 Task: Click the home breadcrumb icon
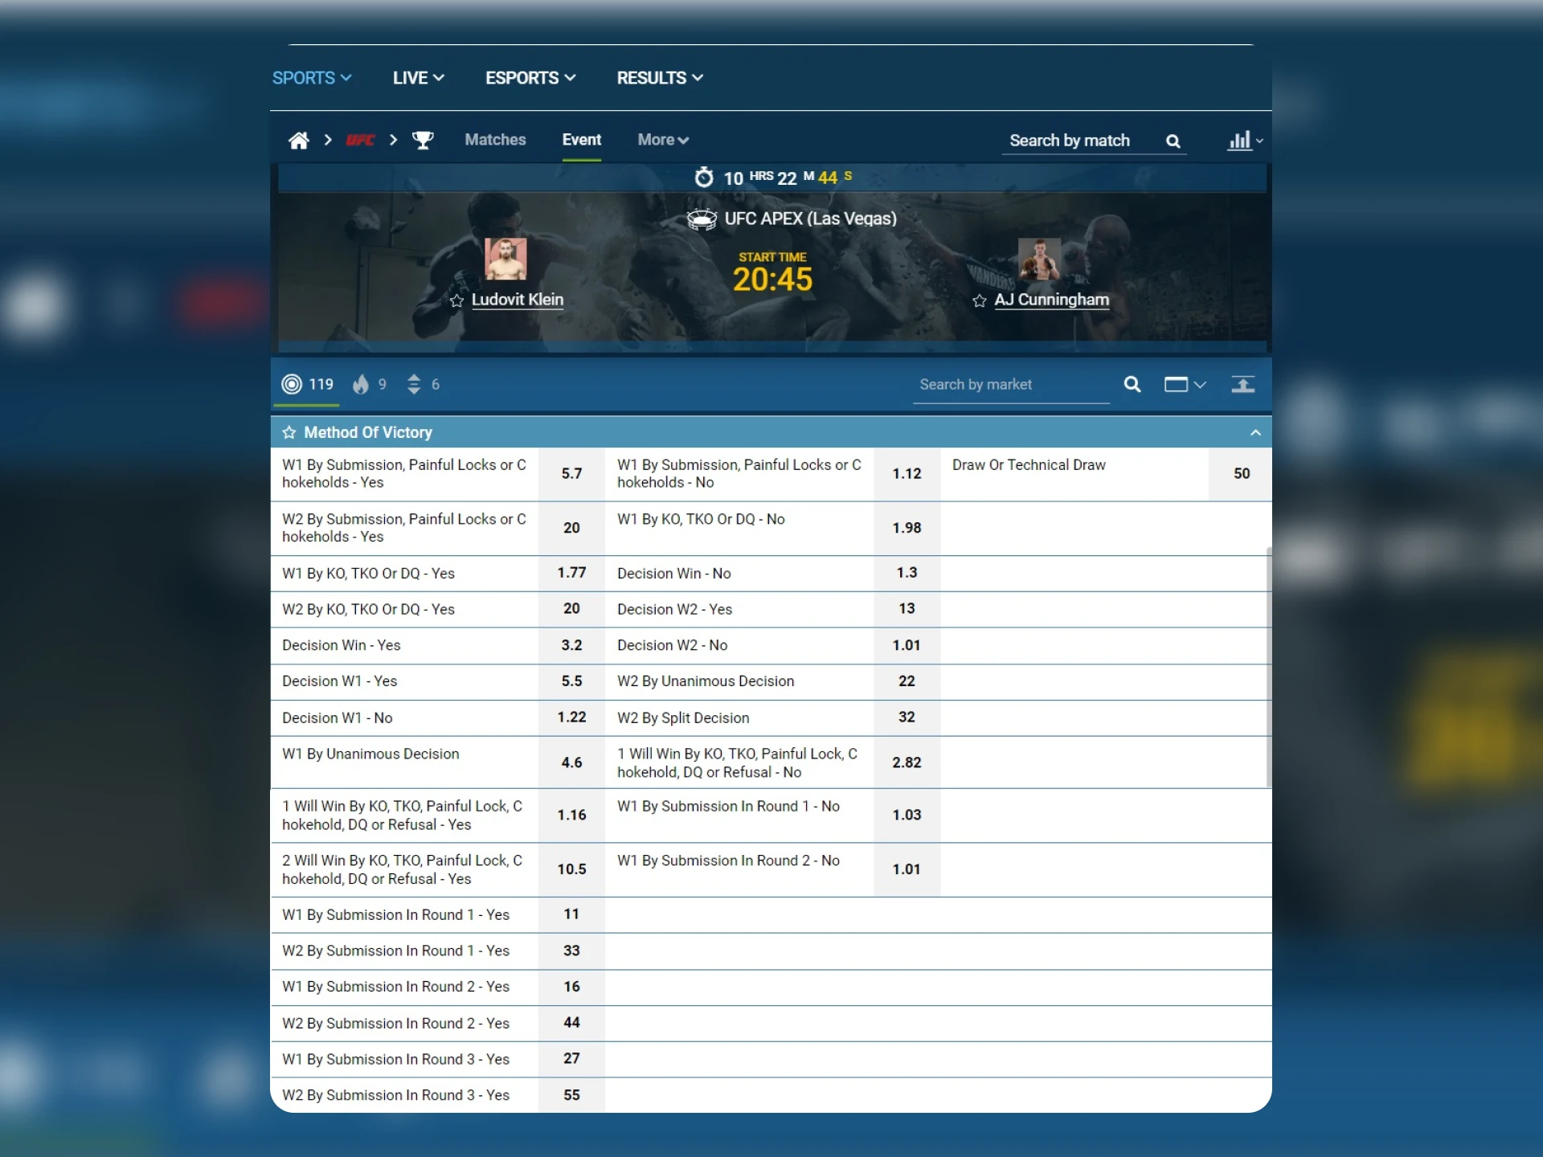pyautogui.click(x=298, y=140)
